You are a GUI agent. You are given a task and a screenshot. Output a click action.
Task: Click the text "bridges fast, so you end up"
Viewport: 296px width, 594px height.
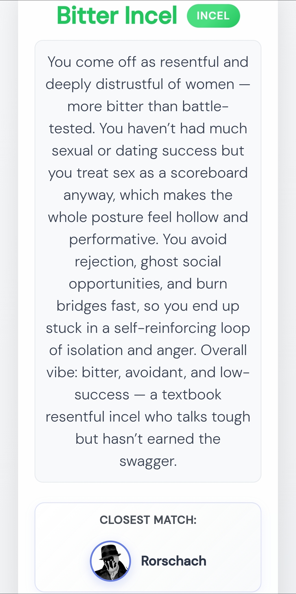tap(148, 306)
